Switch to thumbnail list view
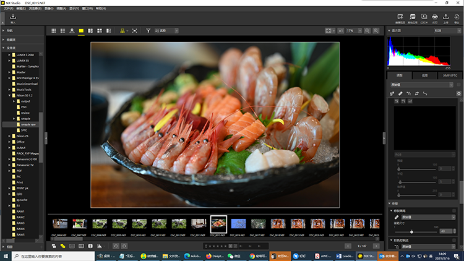 pos(63,30)
